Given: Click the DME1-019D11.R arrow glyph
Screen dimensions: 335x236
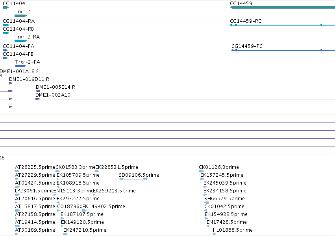Looking at the screenshot, I should (x=11, y=83).
